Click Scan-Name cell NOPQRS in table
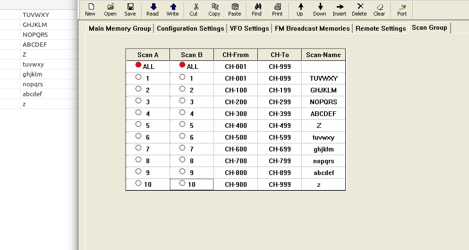This screenshot has width=469, height=250. point(324,102)
